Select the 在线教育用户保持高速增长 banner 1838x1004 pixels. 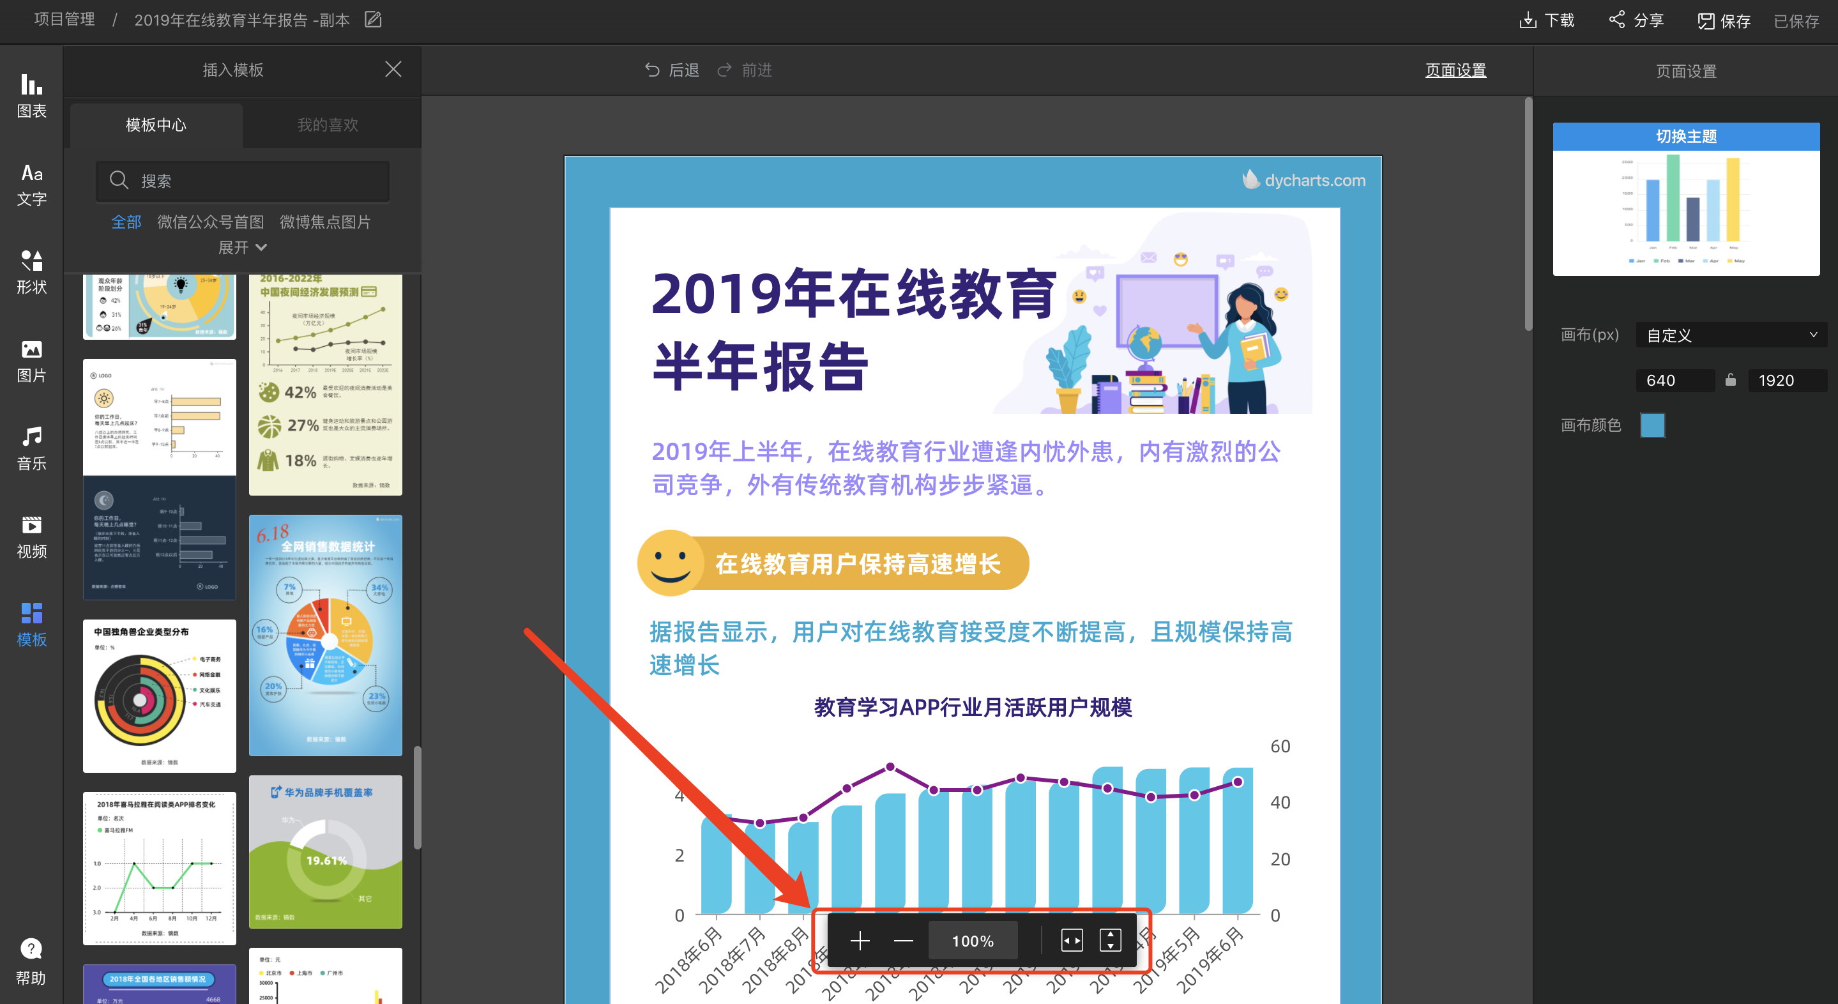click(833, 563)
